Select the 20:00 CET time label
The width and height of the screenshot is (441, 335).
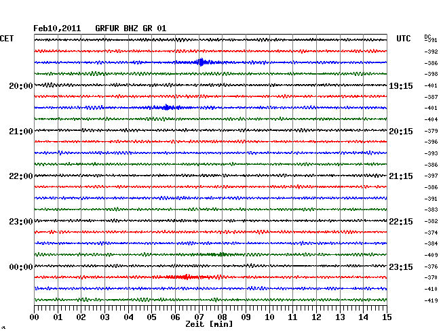point(21,85)
